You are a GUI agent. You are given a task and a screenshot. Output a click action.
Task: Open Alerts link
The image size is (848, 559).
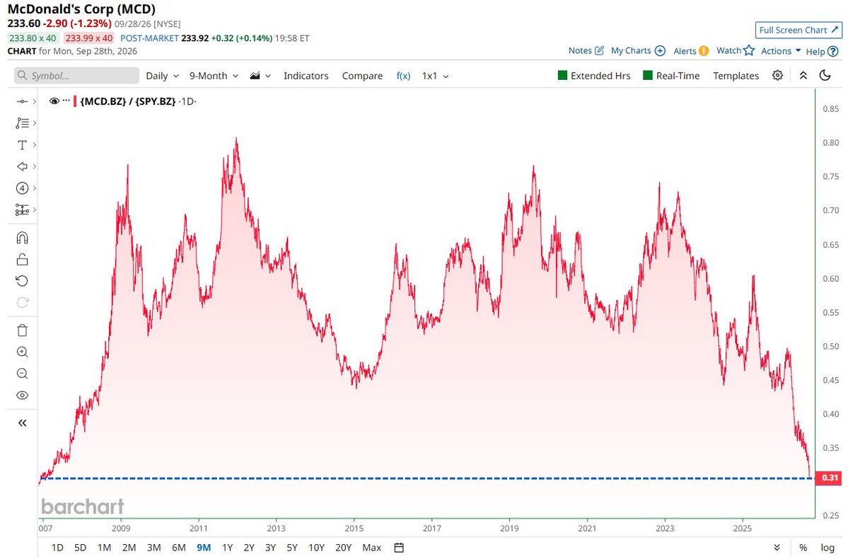[x=691, y=51]
